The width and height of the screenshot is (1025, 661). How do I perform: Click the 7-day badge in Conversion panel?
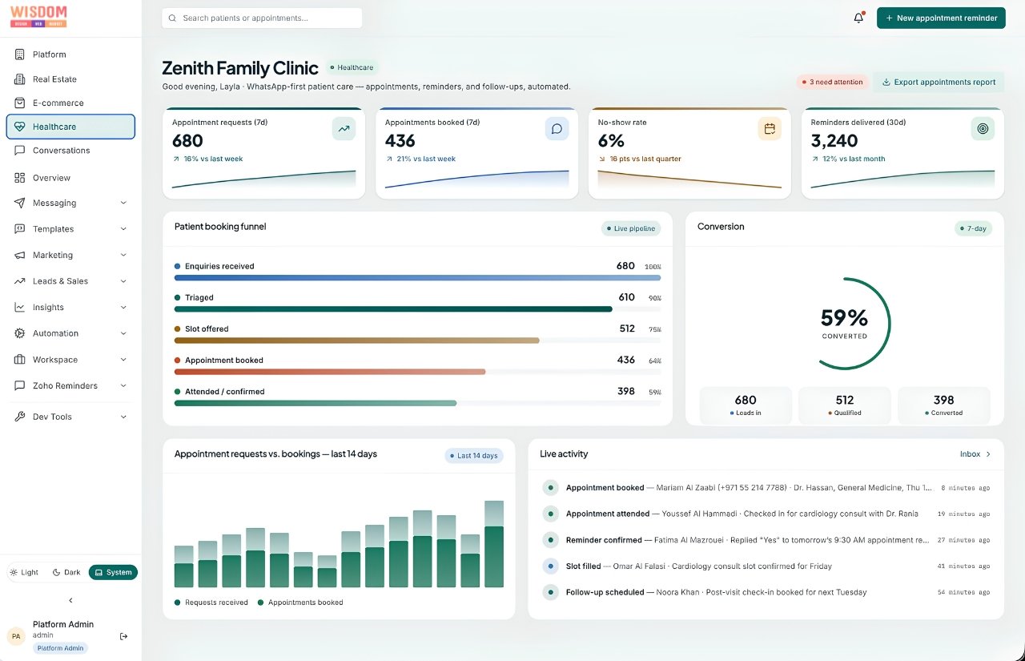(x=973, y=228)
